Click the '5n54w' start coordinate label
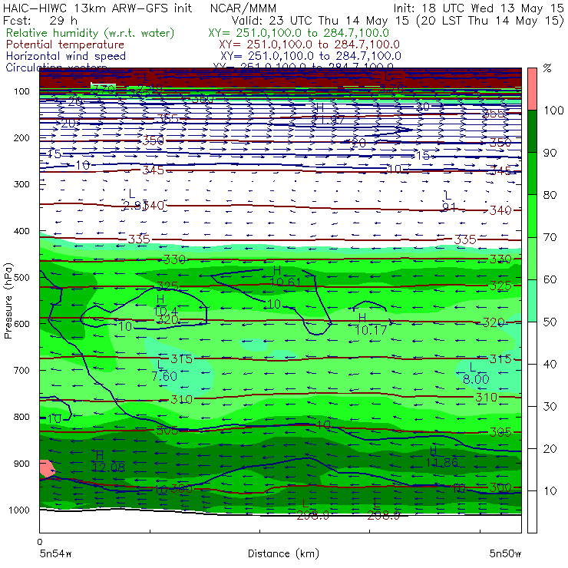Image resolution: width=568 pixels, height=568 pixels. tap(56, 553)
